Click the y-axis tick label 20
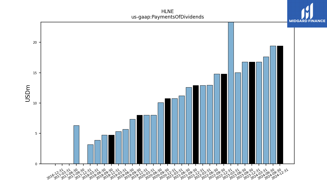This screenshot has height=184, width=327. click(x=35, y=43)
